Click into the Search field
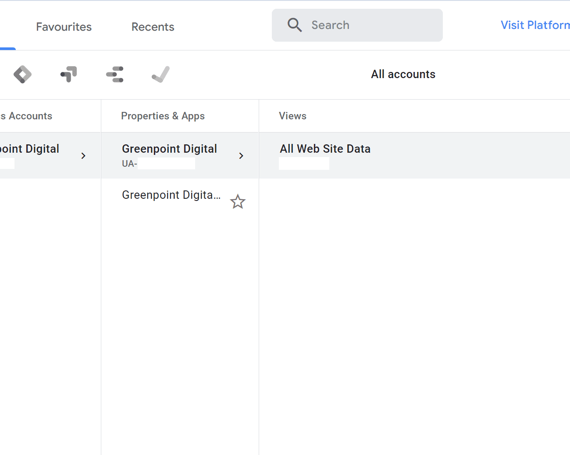This screenshot has height=455, width=570. 357,25
